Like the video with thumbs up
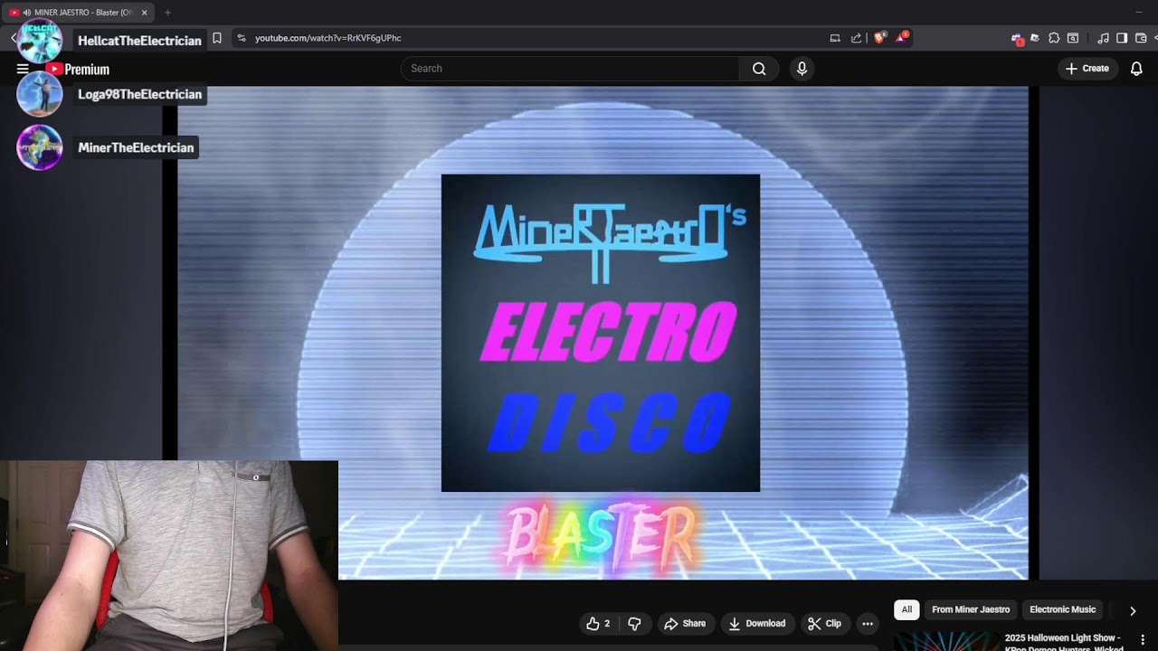Image resolution: width=1158 pixels, height=651 pixels. [x=599, y=624]
